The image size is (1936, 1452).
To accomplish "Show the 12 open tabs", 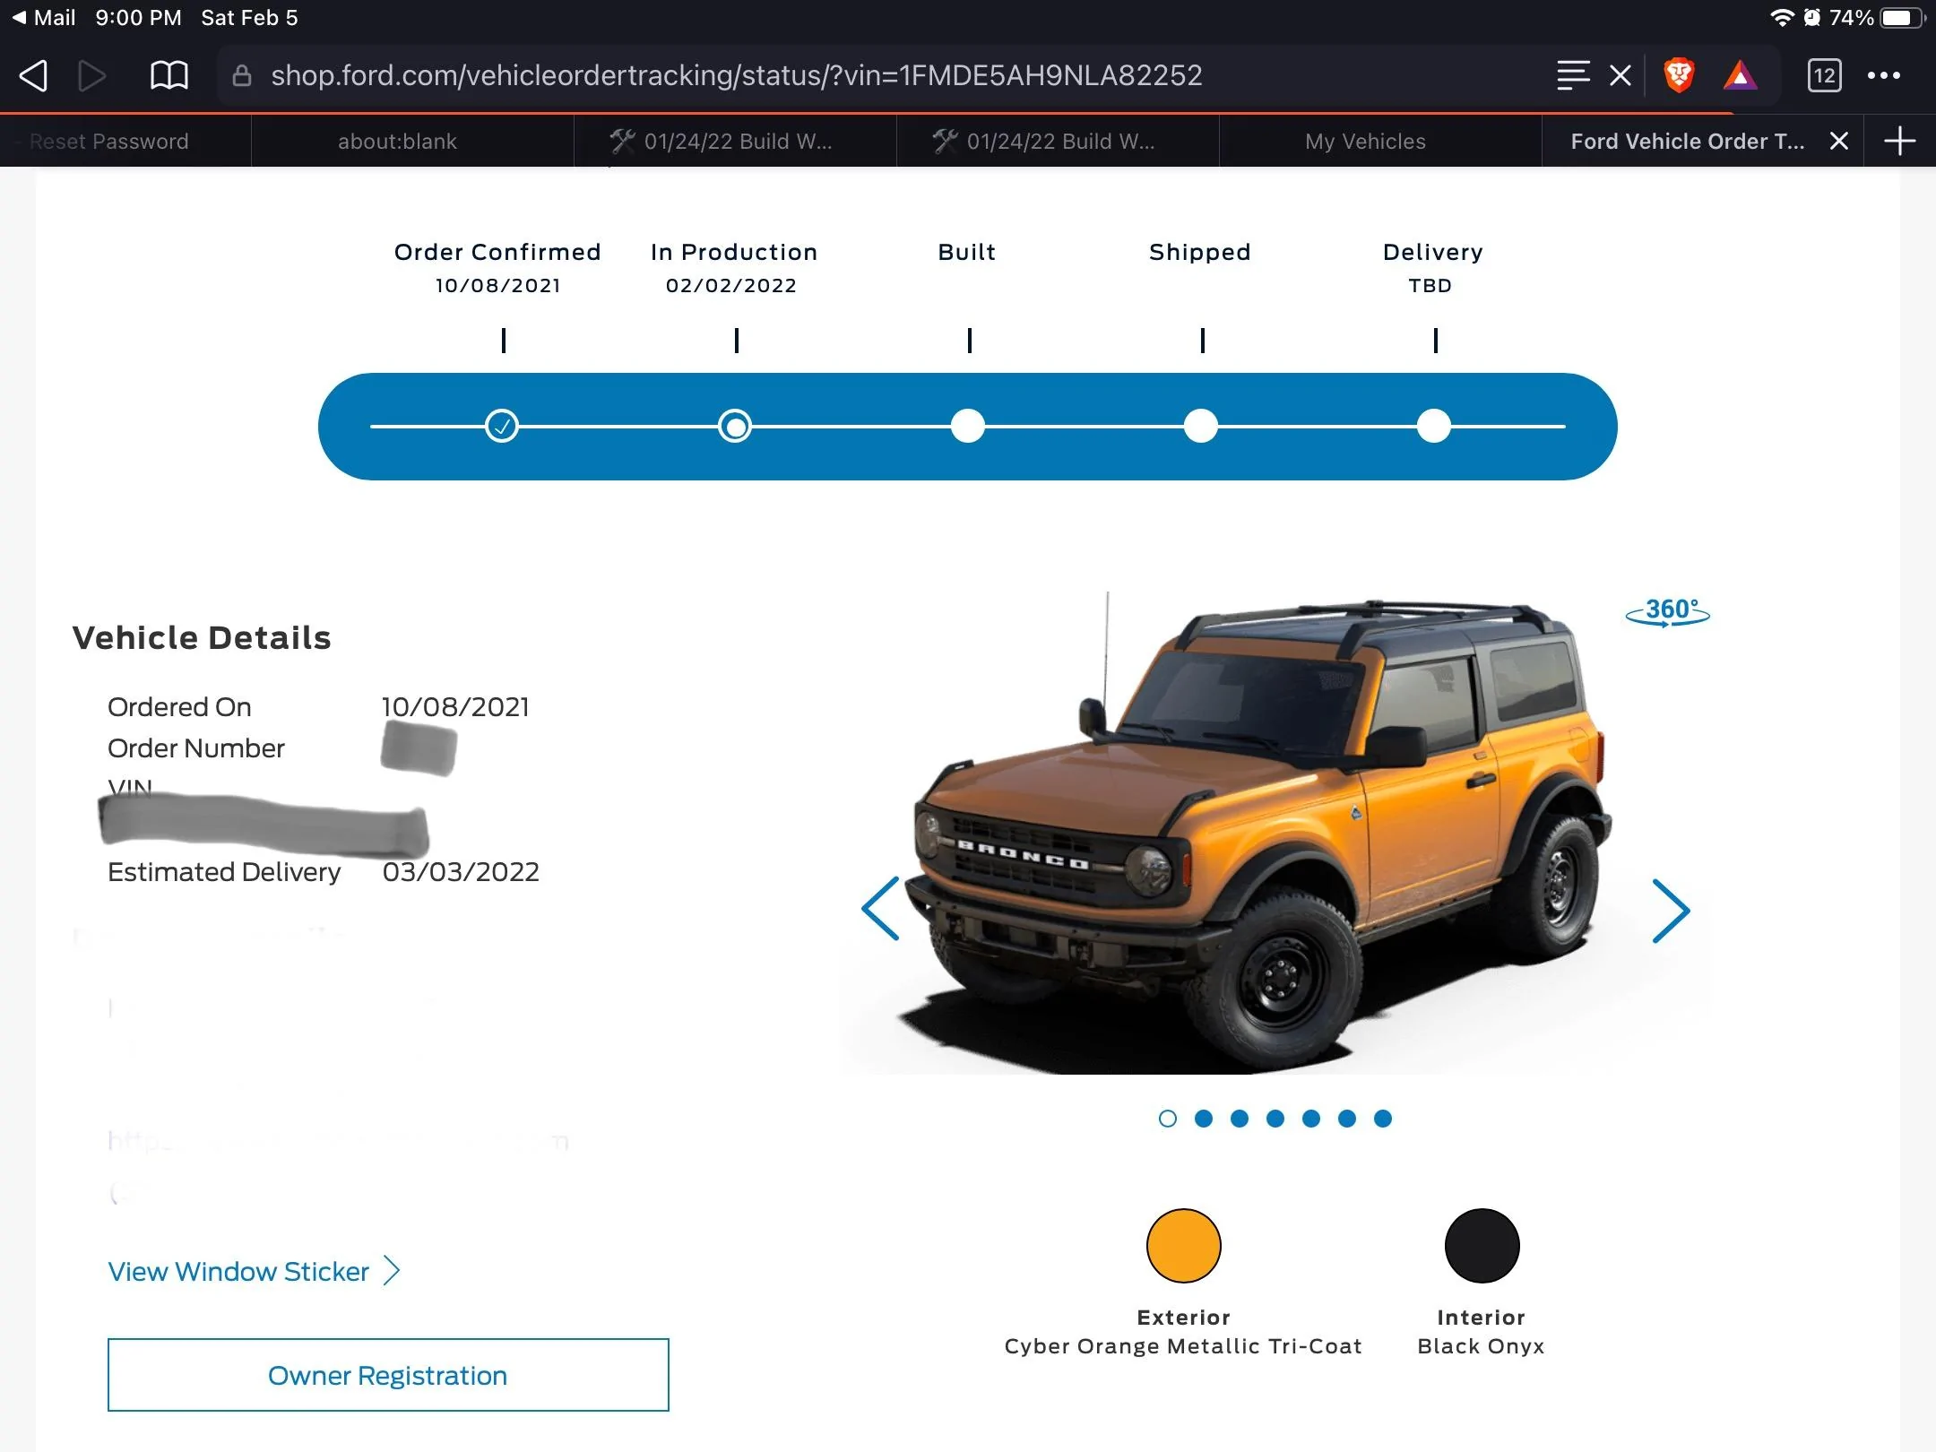I will click(x=1825, y=75).
